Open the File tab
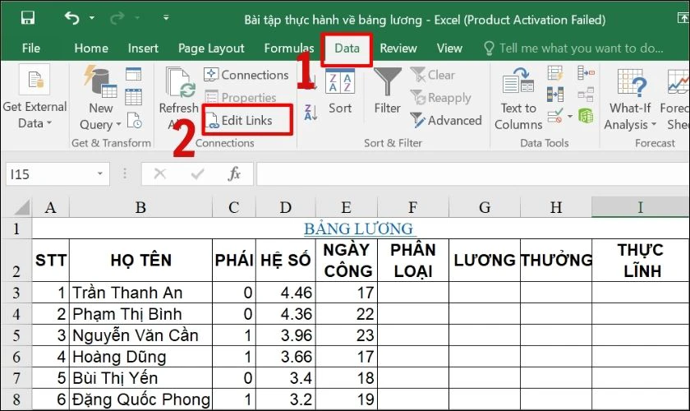This screenshot has height=411, width=690. 31,48
